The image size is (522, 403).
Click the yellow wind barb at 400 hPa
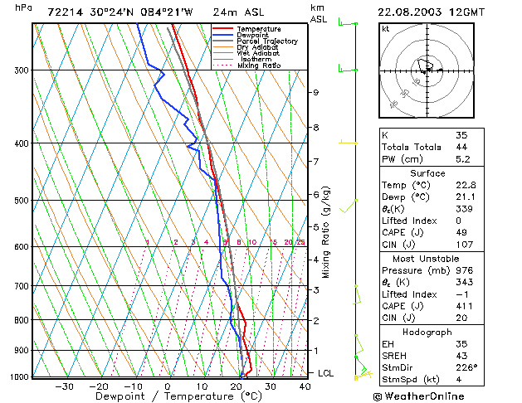tap(348, 142)
